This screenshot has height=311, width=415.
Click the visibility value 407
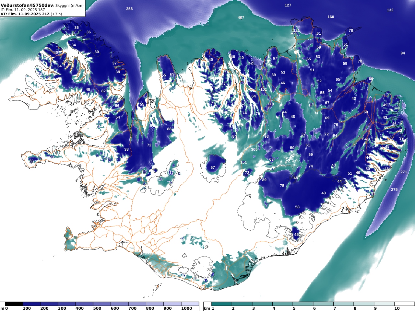click(241, 17)
